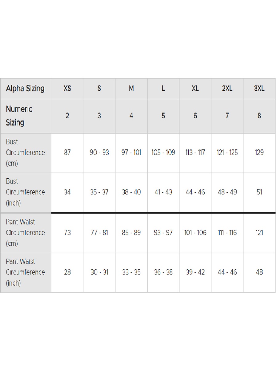Click the Alpha Sizing header cell

[25, 89]
